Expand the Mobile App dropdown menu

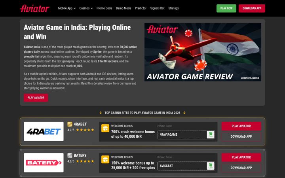pos(67,8)
